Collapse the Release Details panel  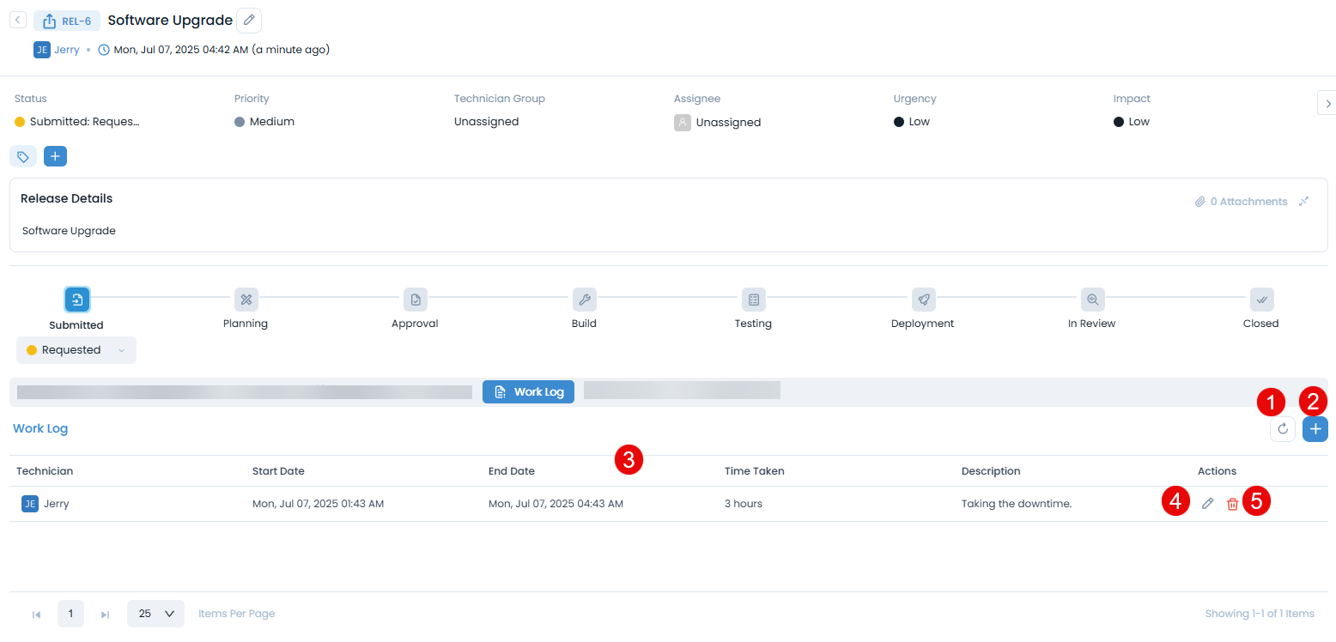click(1304, 201)
